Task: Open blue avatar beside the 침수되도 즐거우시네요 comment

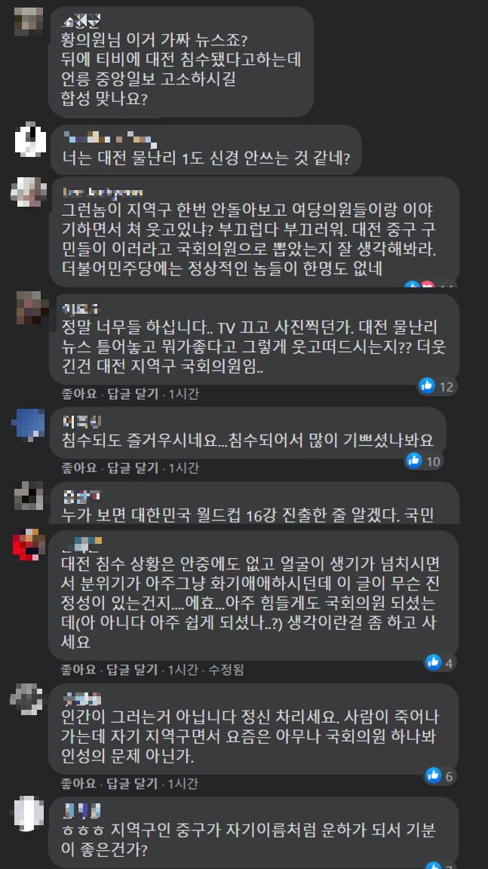Action: [29, 424]
